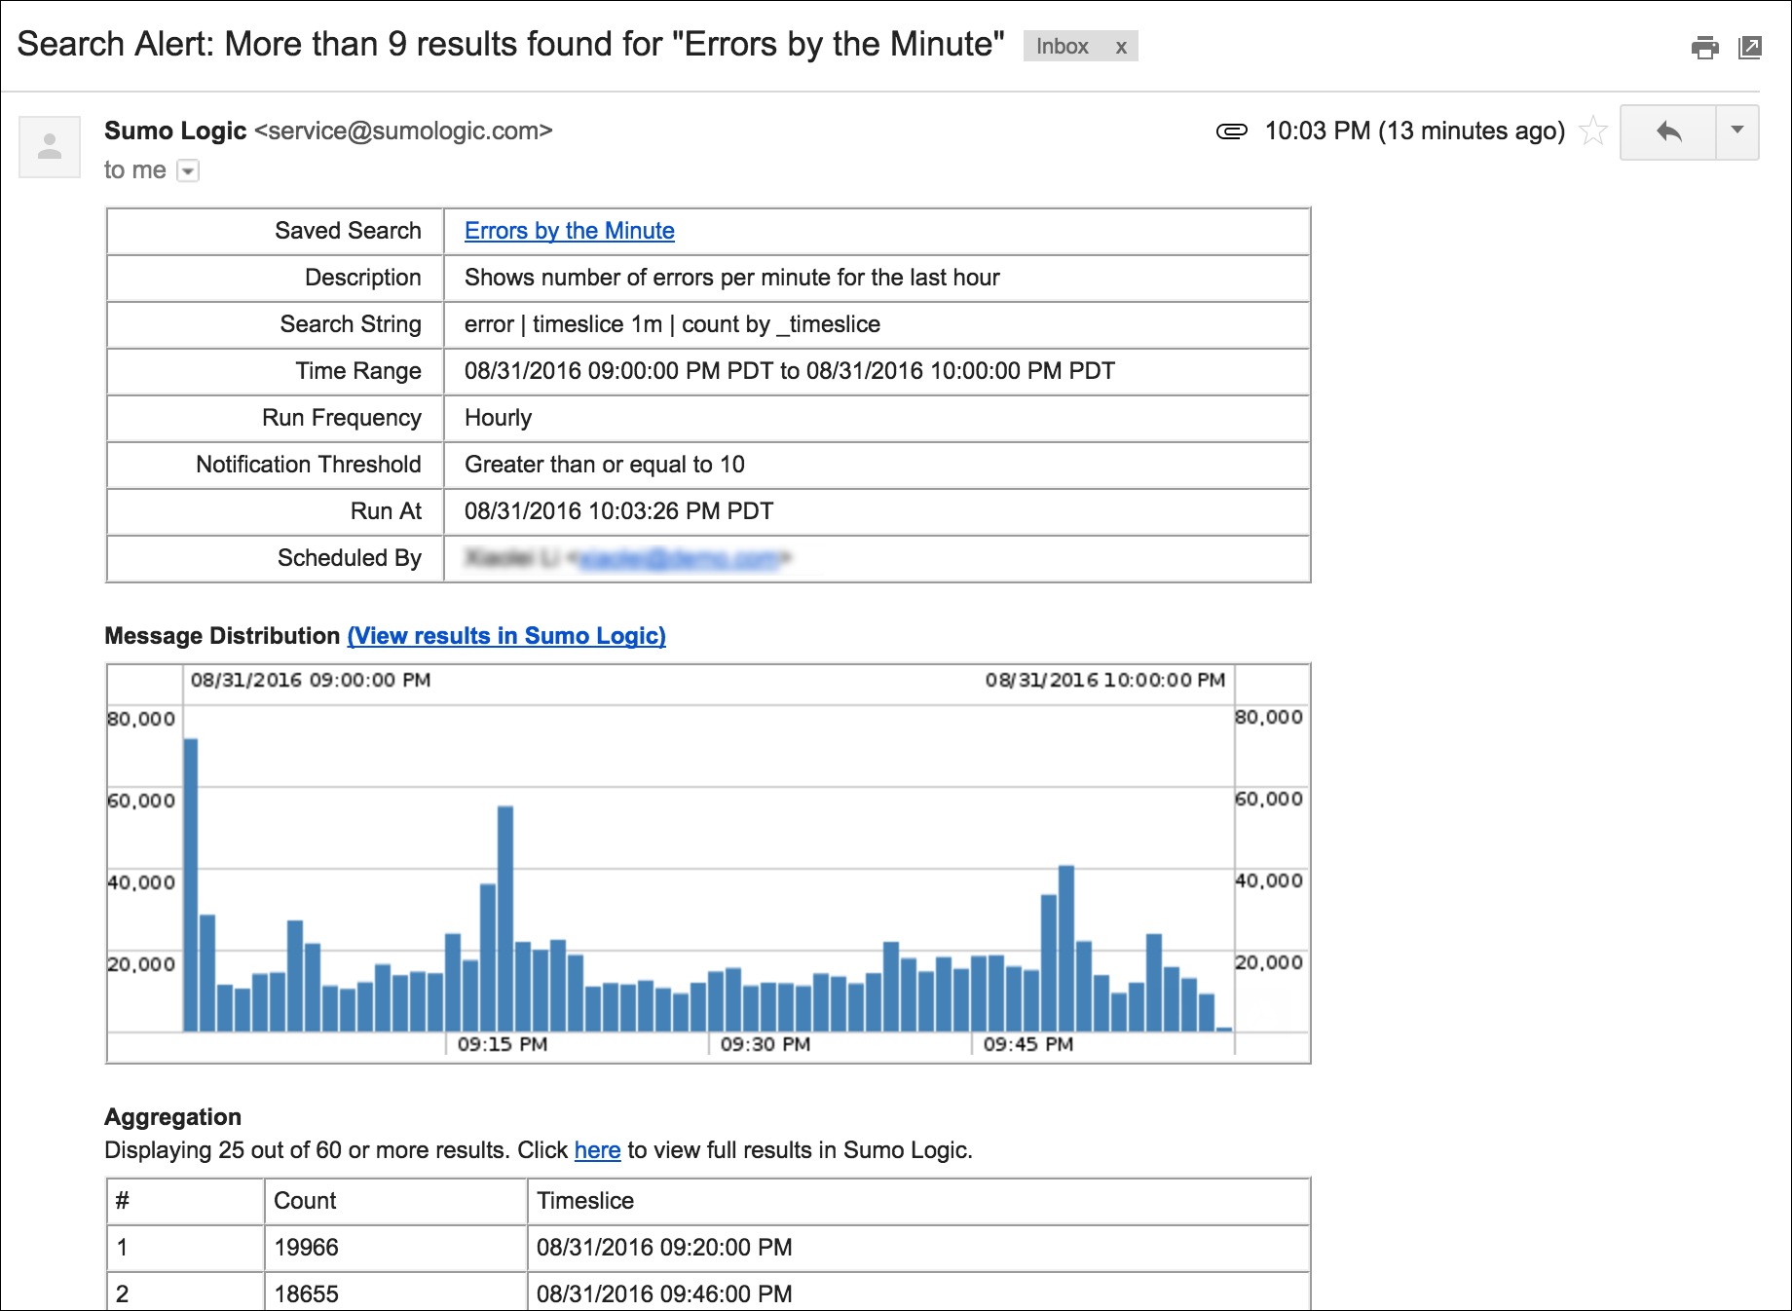Reply to the Sumo Logic email

(1667, 132)
